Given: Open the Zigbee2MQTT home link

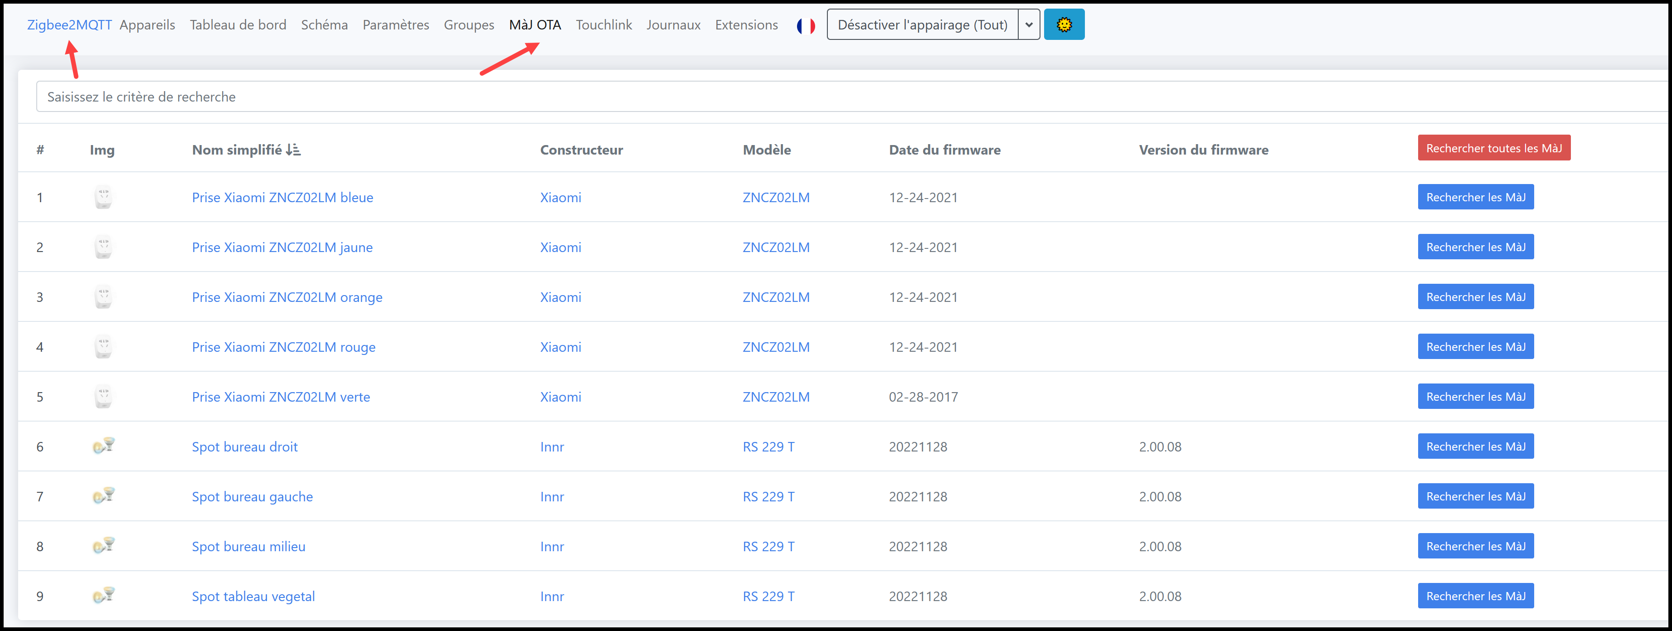Looking at the screenshot, I should point(69,24).
